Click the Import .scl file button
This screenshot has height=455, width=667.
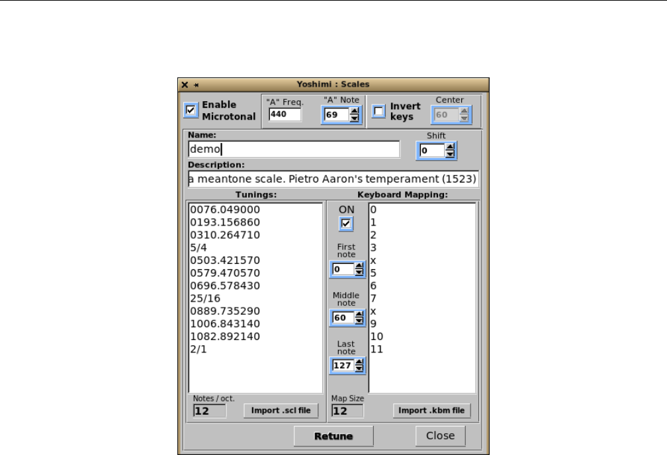(x=281, y=410)
